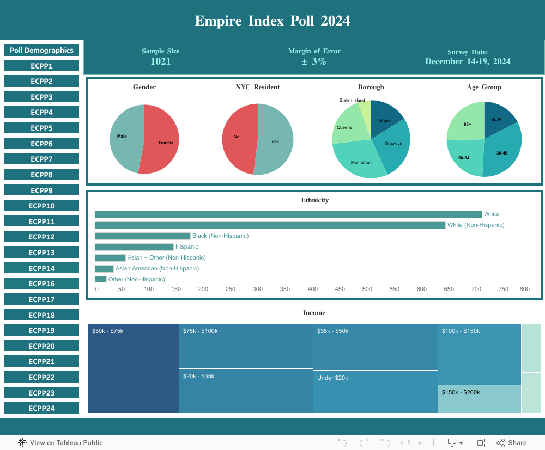Enter full screen with the Fullscreen icon
Image resolution: width=545 pixels, height=450 pixels.
pos(480,443)
